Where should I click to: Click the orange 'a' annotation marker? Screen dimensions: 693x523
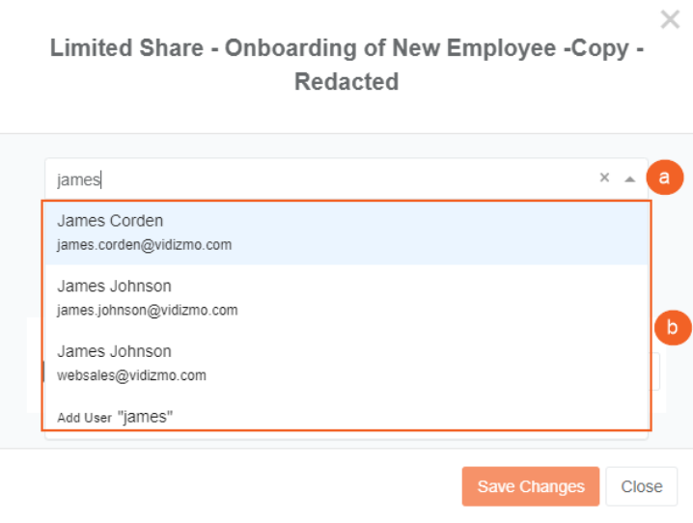664,178
